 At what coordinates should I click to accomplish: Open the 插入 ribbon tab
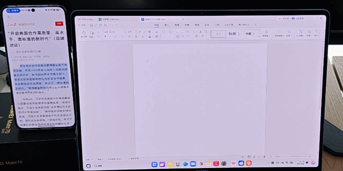(166, 25)
